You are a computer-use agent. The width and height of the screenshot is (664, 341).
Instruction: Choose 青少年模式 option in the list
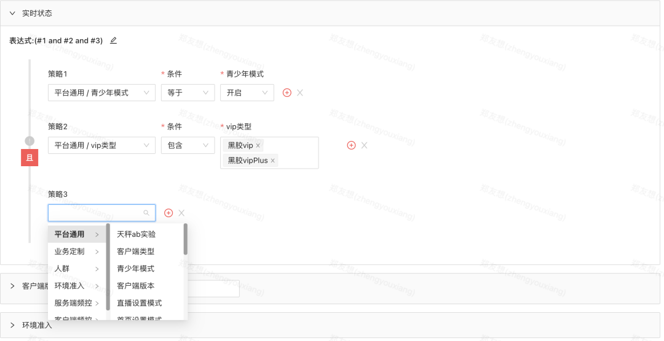pos(147,269)
